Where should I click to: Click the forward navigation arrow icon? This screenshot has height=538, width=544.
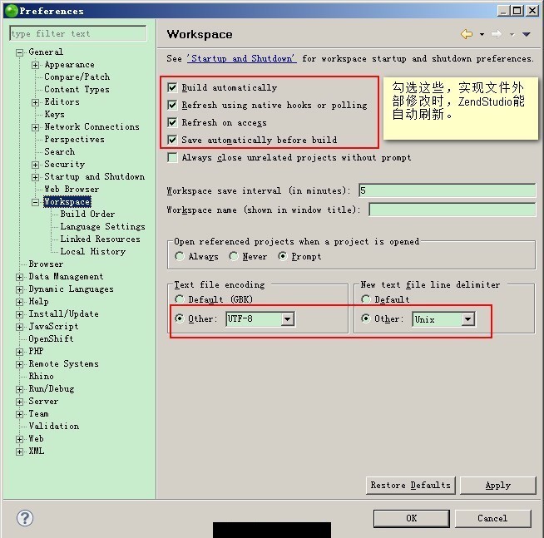coord(497,34)
